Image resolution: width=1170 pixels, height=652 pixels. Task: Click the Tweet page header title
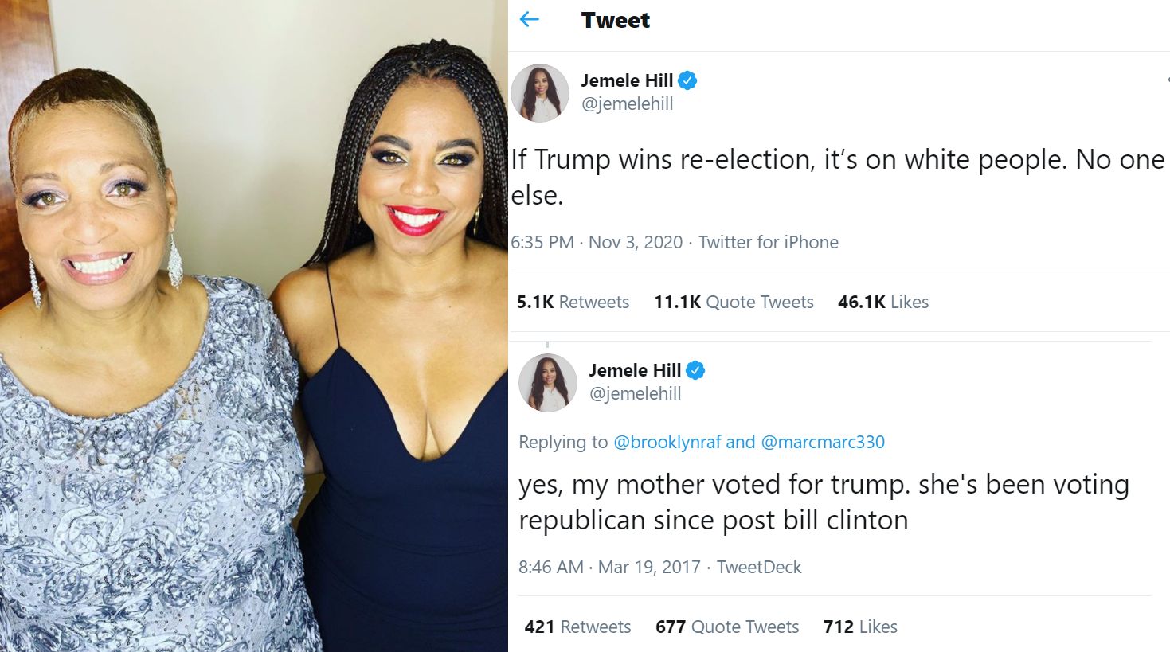coord(615,20)
